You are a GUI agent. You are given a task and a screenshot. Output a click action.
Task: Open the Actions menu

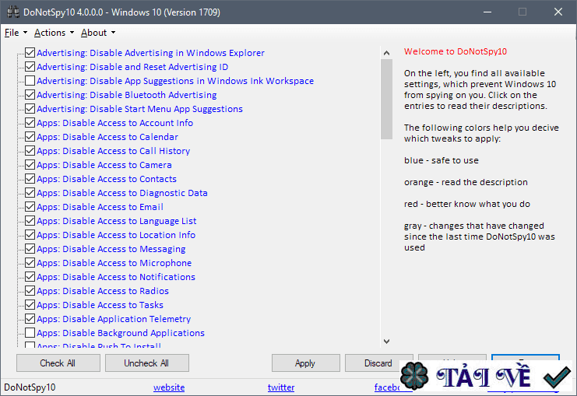(x=54, y=33)
